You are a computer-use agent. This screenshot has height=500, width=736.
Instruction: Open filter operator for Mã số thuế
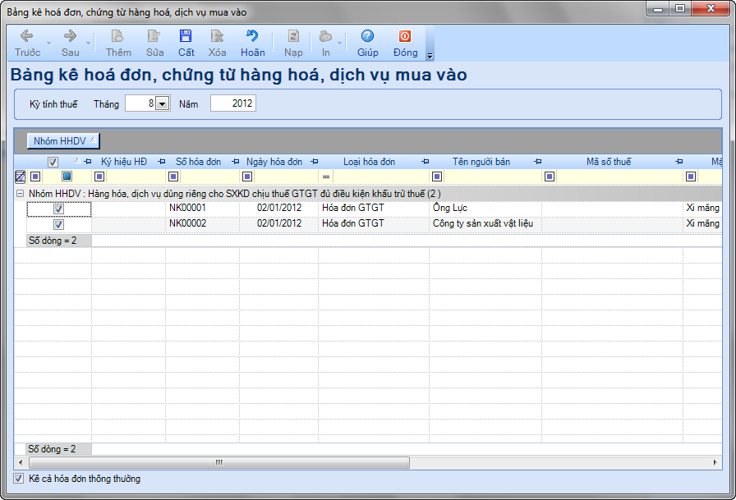[x=550, y=177]
